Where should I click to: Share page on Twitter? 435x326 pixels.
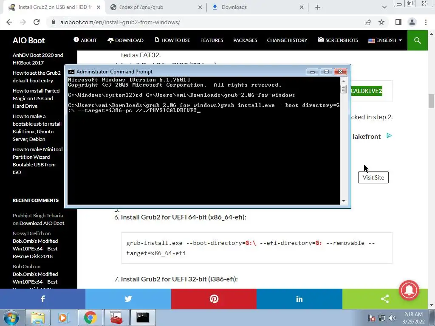[128, 299]
